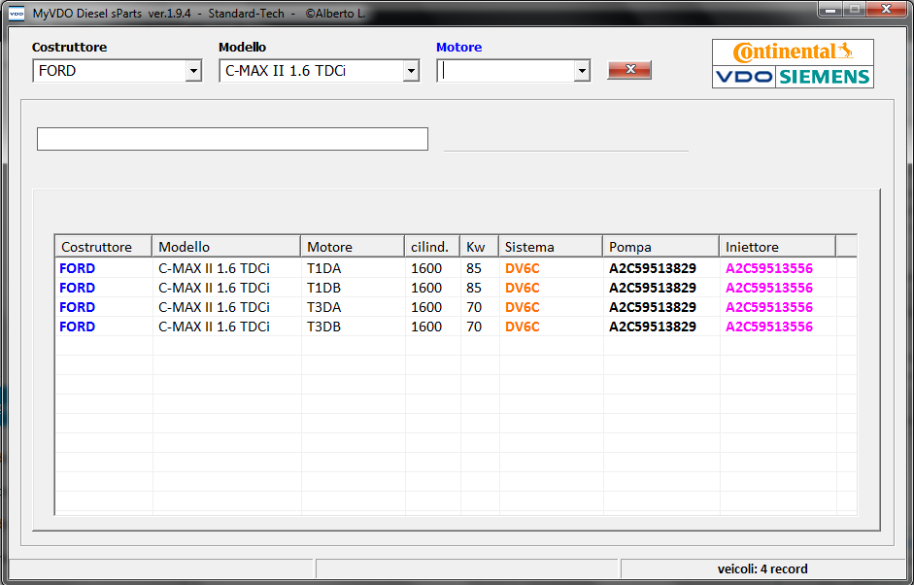Select FORD in the T1DB row
Viewport: 914px width, 585px height.
pos(77,288)
